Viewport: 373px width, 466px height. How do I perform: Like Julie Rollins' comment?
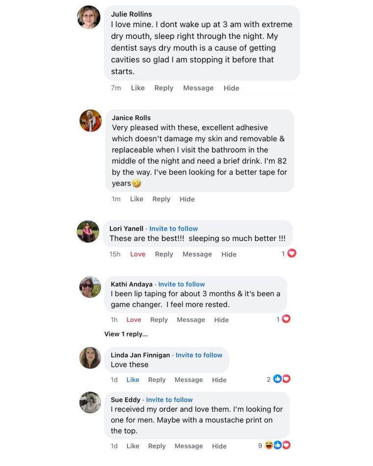pyautogui.click(x=138, y=88)
